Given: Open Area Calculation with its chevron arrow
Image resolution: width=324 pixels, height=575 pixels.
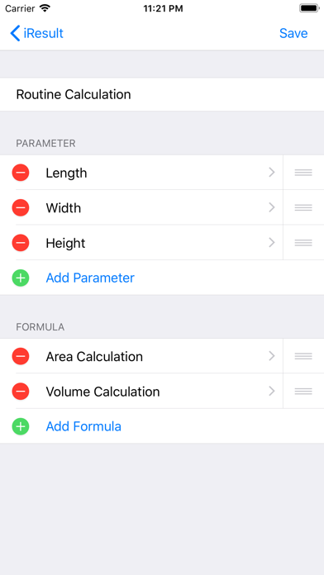Looking at the screenshot, I should [x=272, y=356].
